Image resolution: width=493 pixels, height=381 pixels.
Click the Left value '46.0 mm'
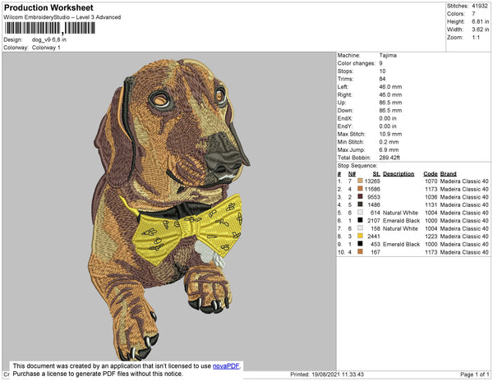click(x=390, y=87)
